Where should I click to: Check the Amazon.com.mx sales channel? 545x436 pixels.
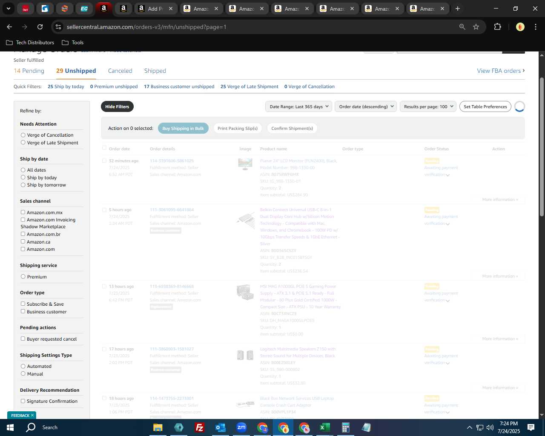[x=23, y=212]
